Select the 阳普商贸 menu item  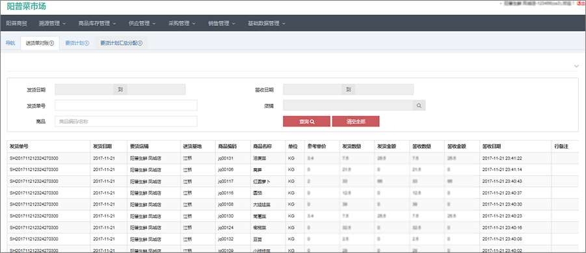[16, 23]
